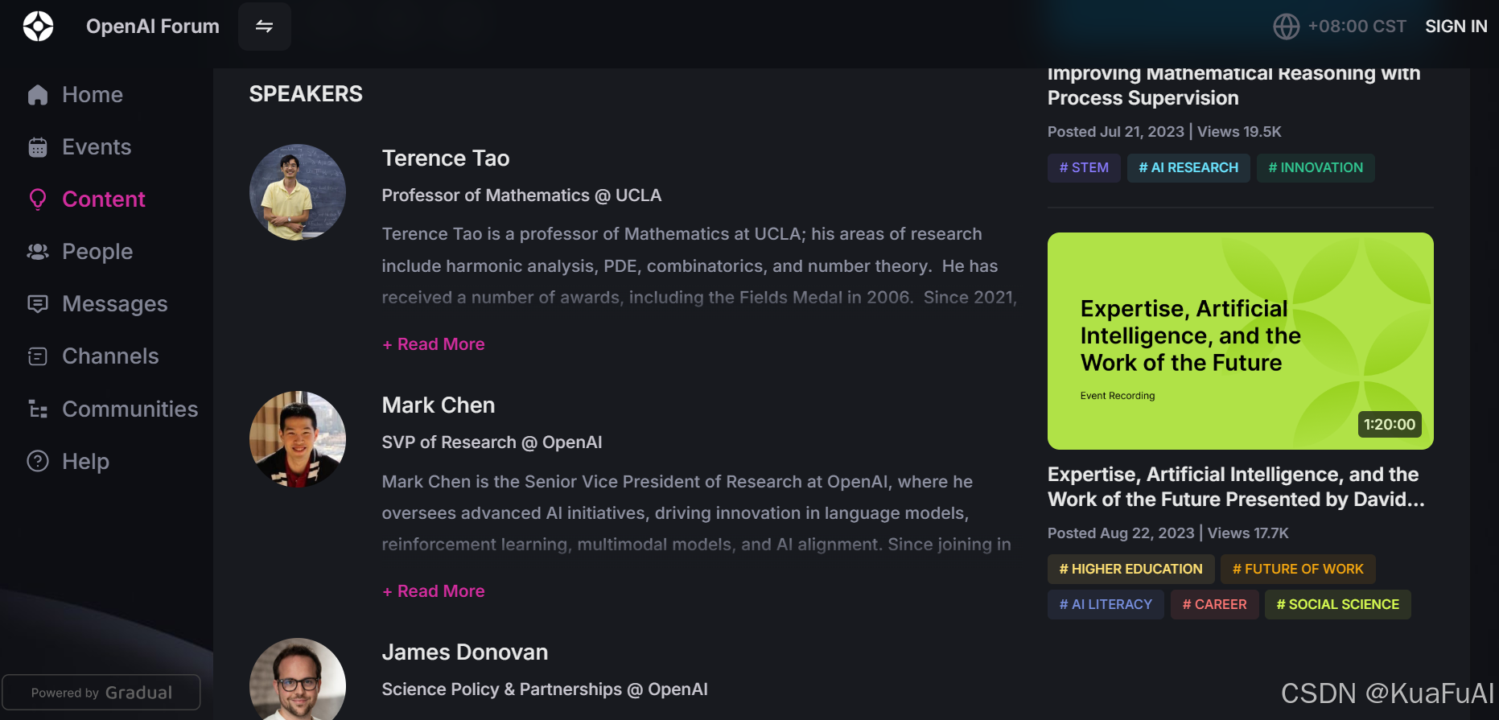This screenshot has height=720, width=1499.
Task: Expand Read More under Terence Tao
Action: tap(434, 344)
